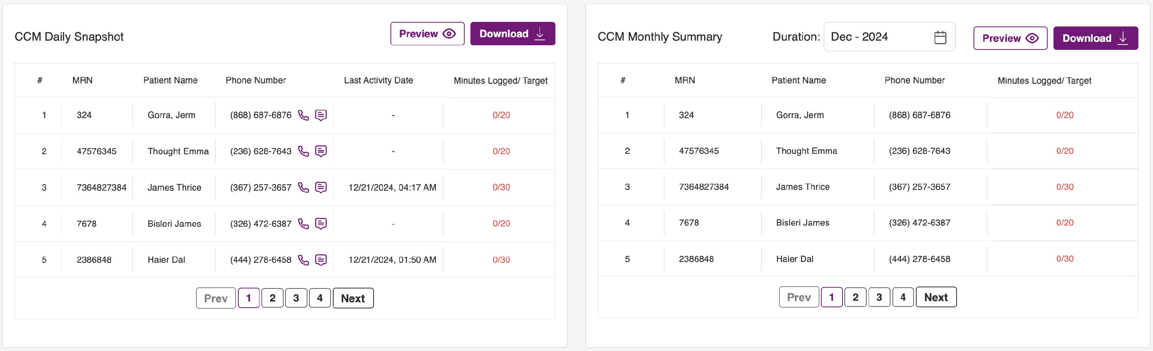Select Thought Emma in Daily Snapshot
This screenshot has height=351, width=1153.
pos(178,152)
